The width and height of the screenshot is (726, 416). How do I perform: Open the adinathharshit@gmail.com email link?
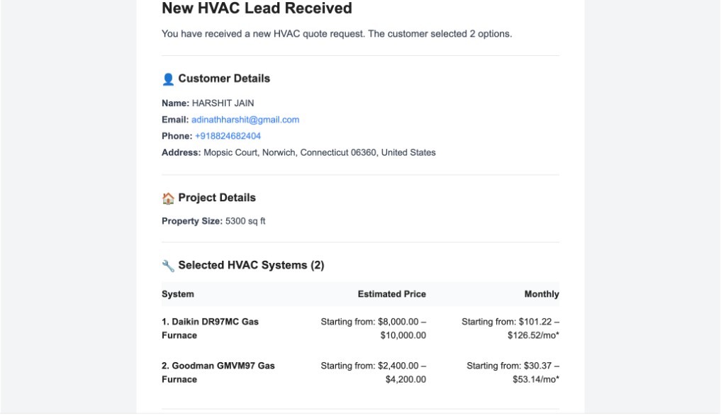click(x=245, y=120)
